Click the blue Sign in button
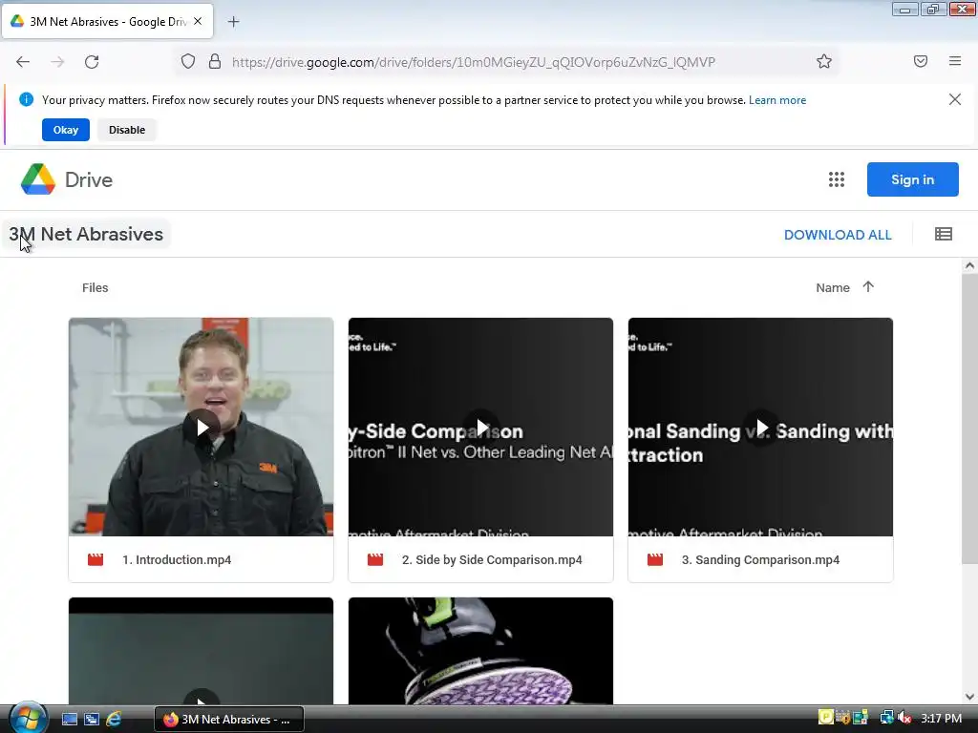The image size is (978, 733). 912,179
